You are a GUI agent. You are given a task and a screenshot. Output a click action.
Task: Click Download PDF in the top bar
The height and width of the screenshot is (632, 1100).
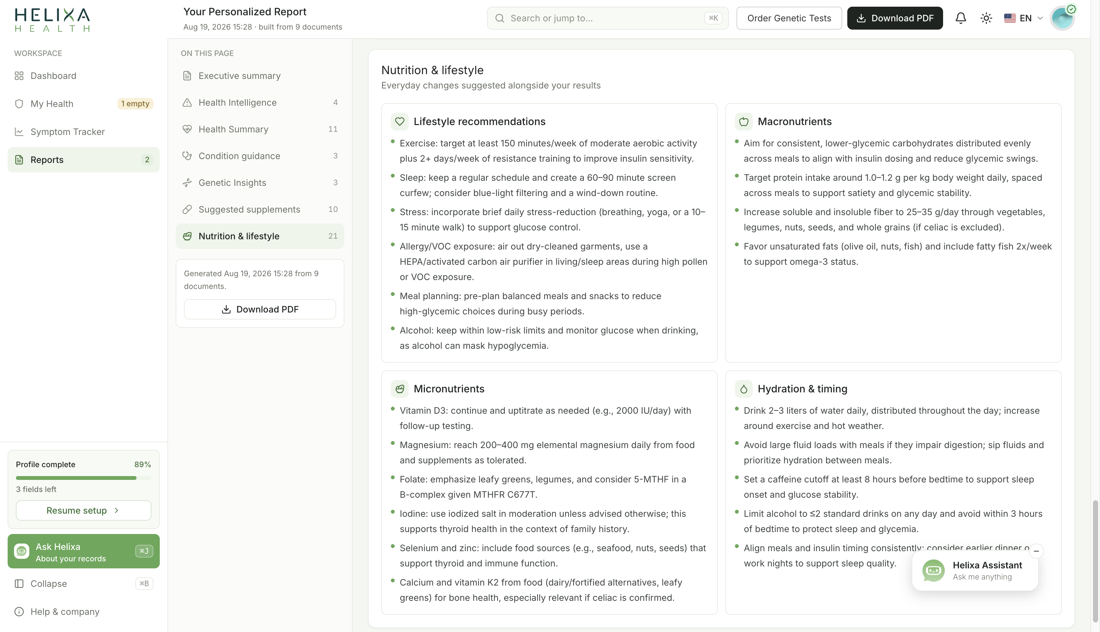click(x=895, y=18)
